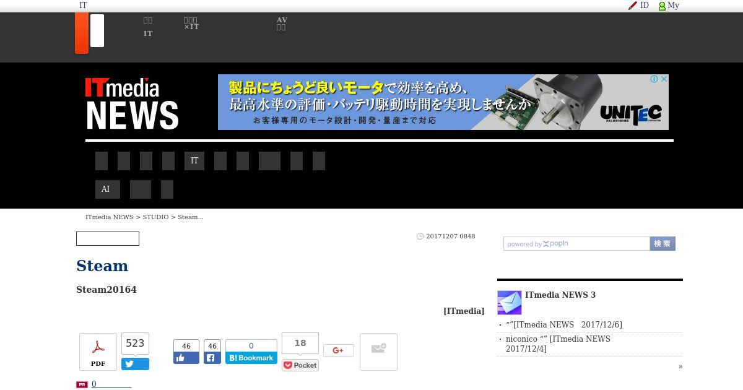Click the ad info icon
This screenshot has width=743, height=390.
click(654, 79)
